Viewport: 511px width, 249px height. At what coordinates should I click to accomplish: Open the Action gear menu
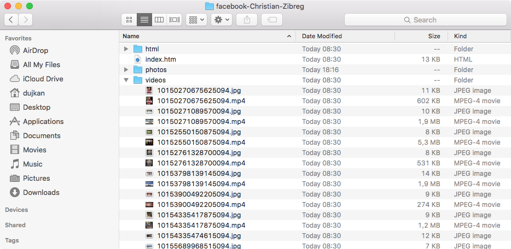221,20
